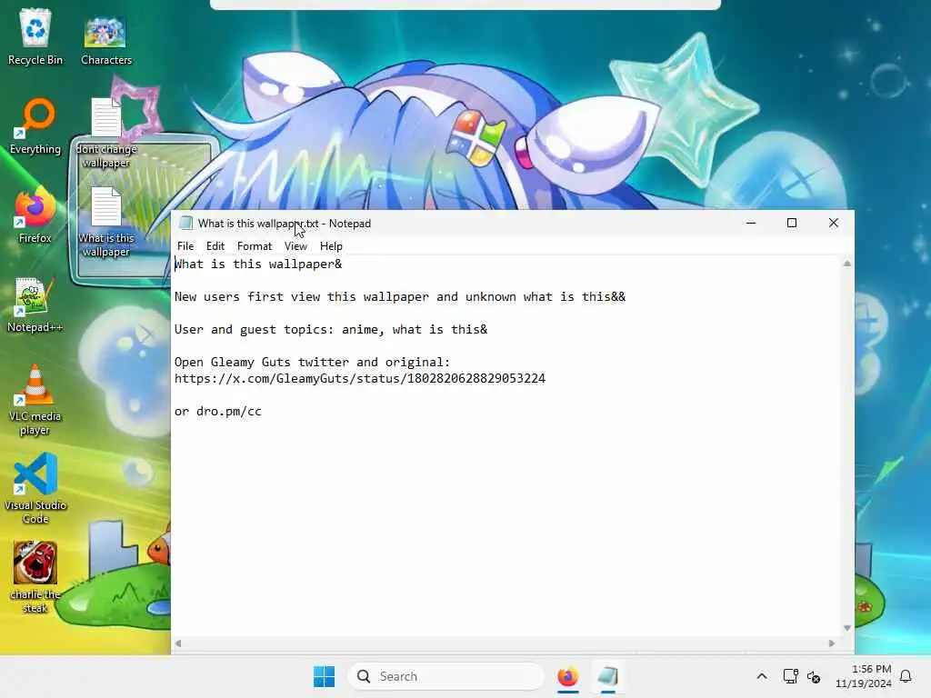Image resolution: width=931 pixels, height=698 pixels.
Task: Click the Windows Start button
Action: (325, 676)
